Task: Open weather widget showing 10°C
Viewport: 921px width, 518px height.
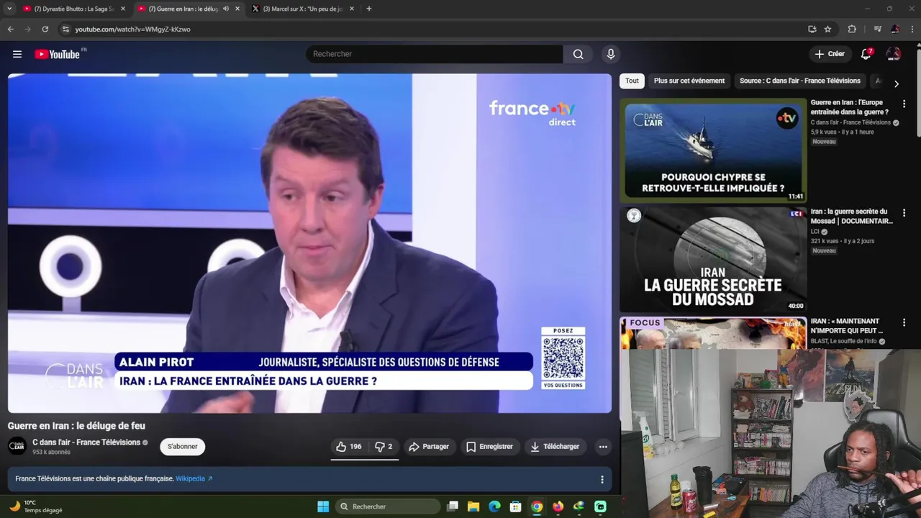Action: click(x=36, y=506)
